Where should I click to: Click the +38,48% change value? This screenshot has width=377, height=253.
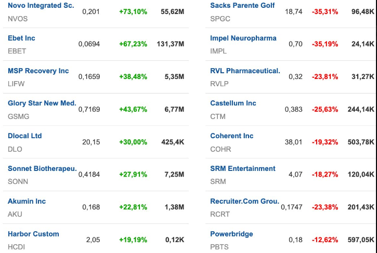[x=133, y=77]
